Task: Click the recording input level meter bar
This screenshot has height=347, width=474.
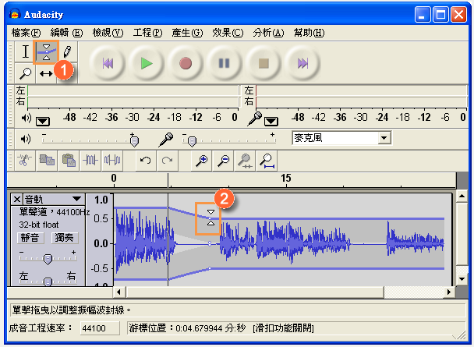Action: [x=361, y=96]
